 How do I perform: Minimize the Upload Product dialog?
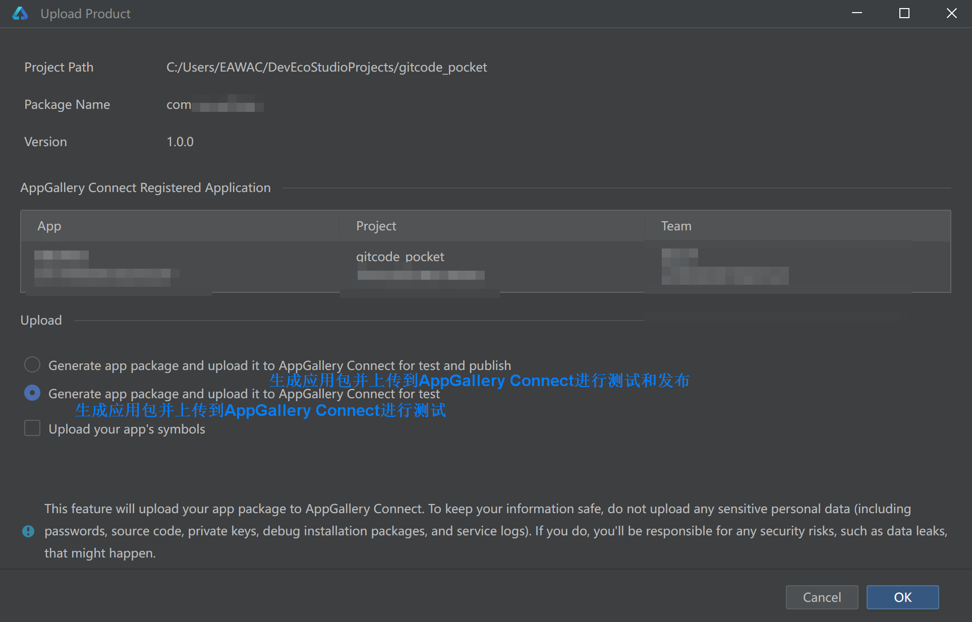click(857, 13)
